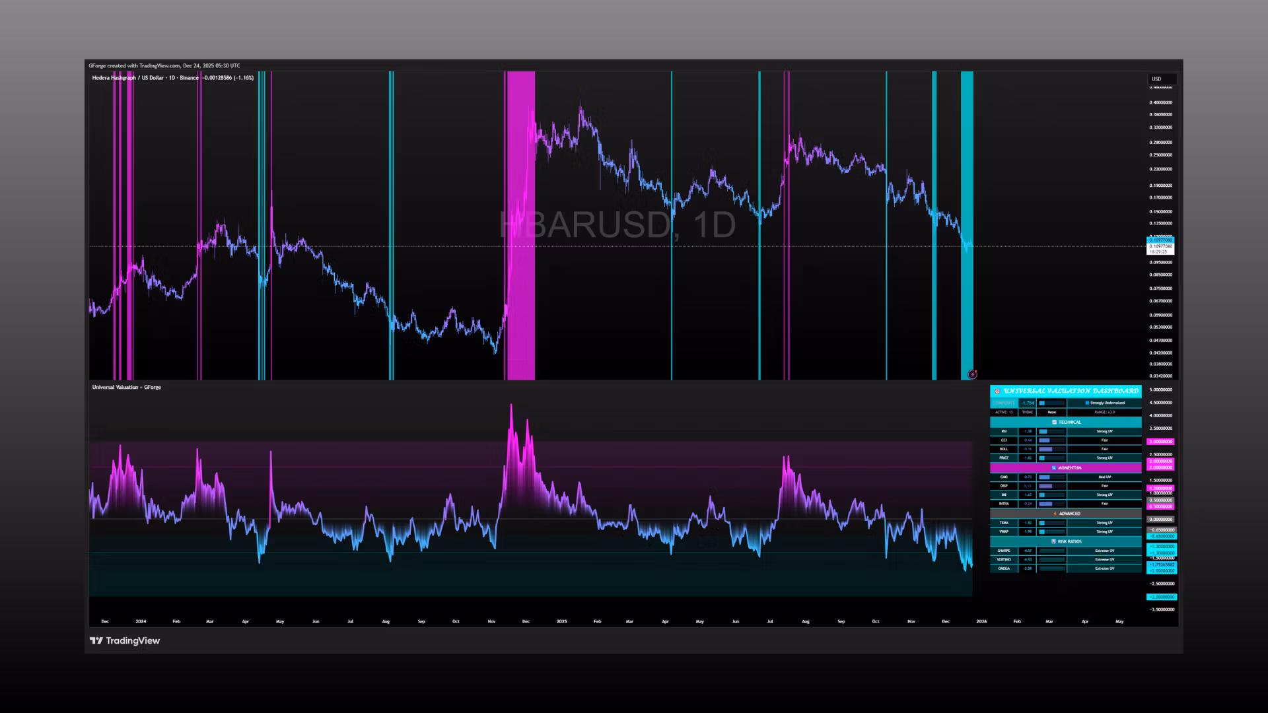The width and height of the screenshot is (1268, 713).
Task: Click the Universal Valuation - GForge indicator label
Action: [x=127, y=387]
